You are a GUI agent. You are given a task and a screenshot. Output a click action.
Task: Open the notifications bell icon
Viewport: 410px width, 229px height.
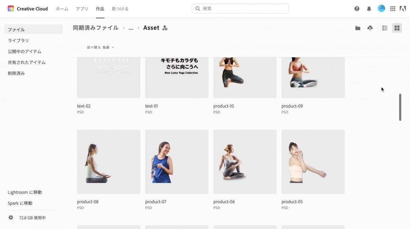[x=369, y=9]
